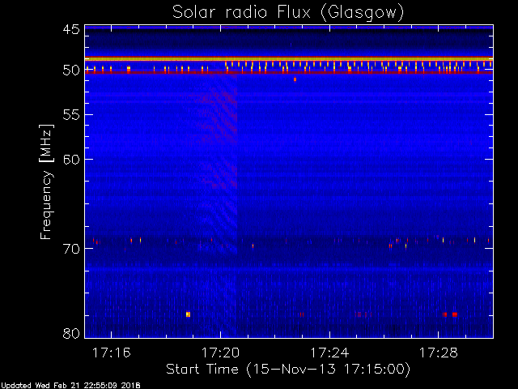Click the 70 frequency tick label

(71, 249)
